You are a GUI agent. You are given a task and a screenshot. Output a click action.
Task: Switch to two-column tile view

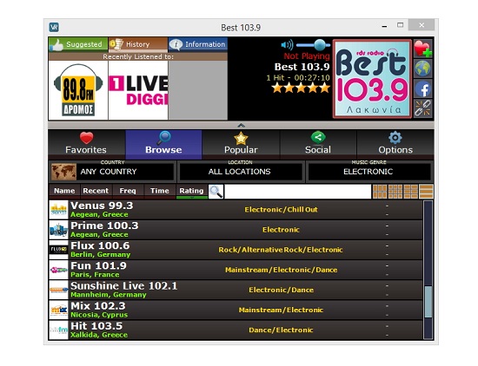pos(410,192)
